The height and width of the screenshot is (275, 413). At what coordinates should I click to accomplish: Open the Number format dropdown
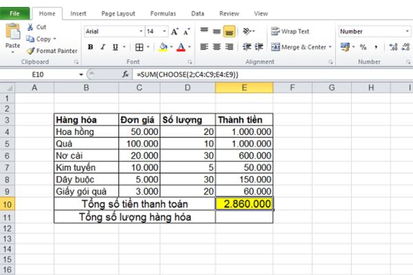[407, 32]
